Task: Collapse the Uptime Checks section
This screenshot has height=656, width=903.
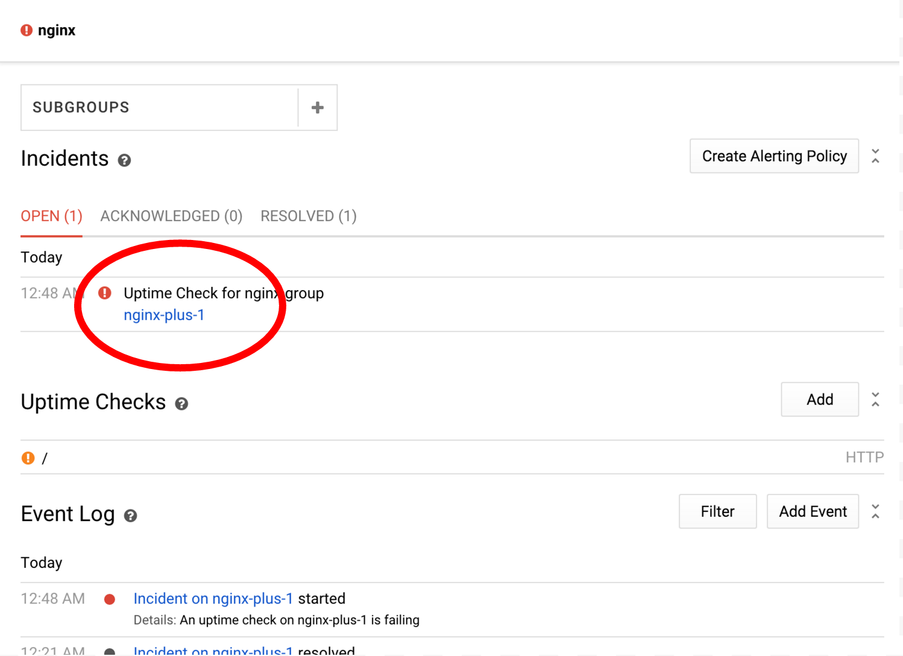Action: (875, 400)
